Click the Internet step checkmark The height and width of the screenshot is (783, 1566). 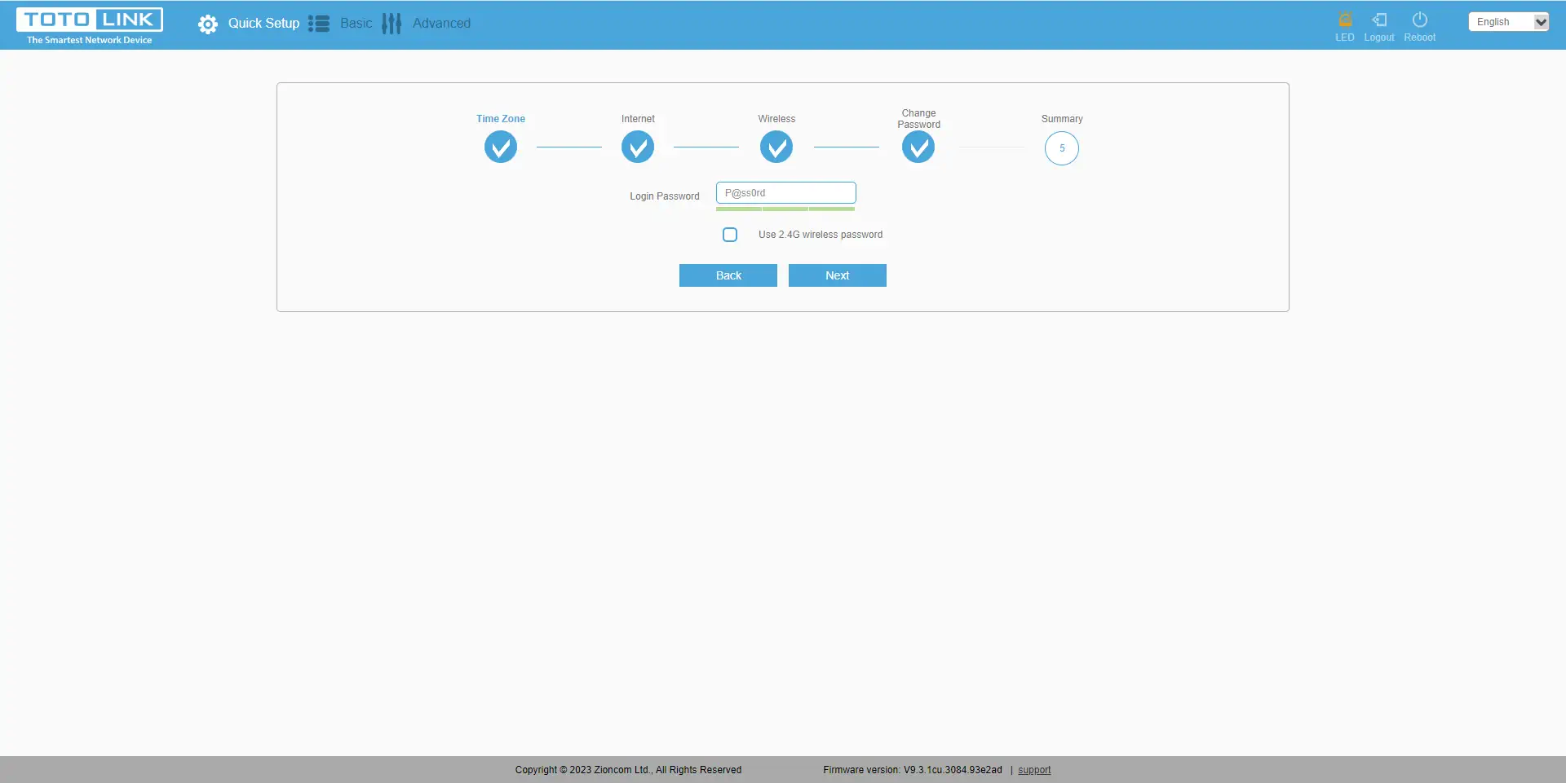638,147
